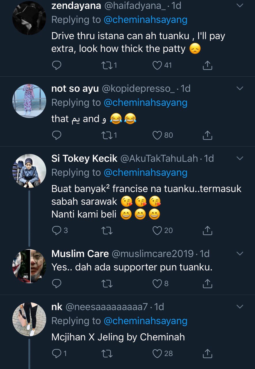
Task: Open replies on Si Tokey Kecik's tweet
Action: 57,230
